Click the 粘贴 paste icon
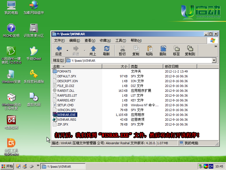 point(150,48)
